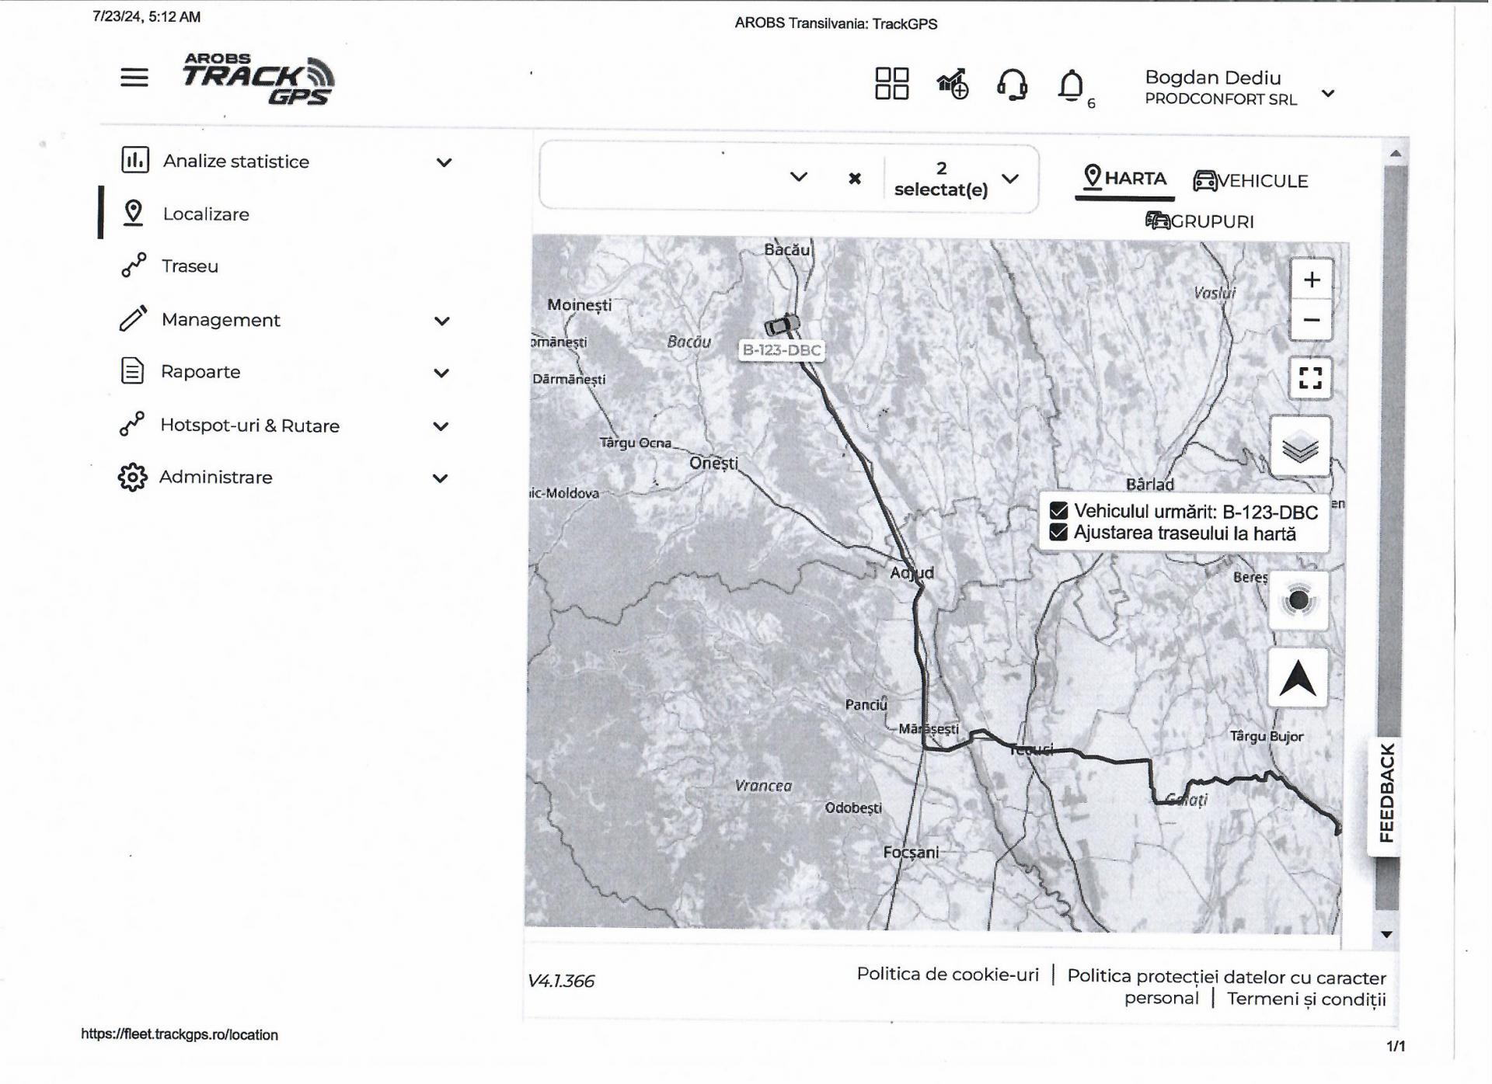This screenshot has height=1084, width=1492.
Task: Open the Termeni și condiții link
Action: pos(1305,999)
